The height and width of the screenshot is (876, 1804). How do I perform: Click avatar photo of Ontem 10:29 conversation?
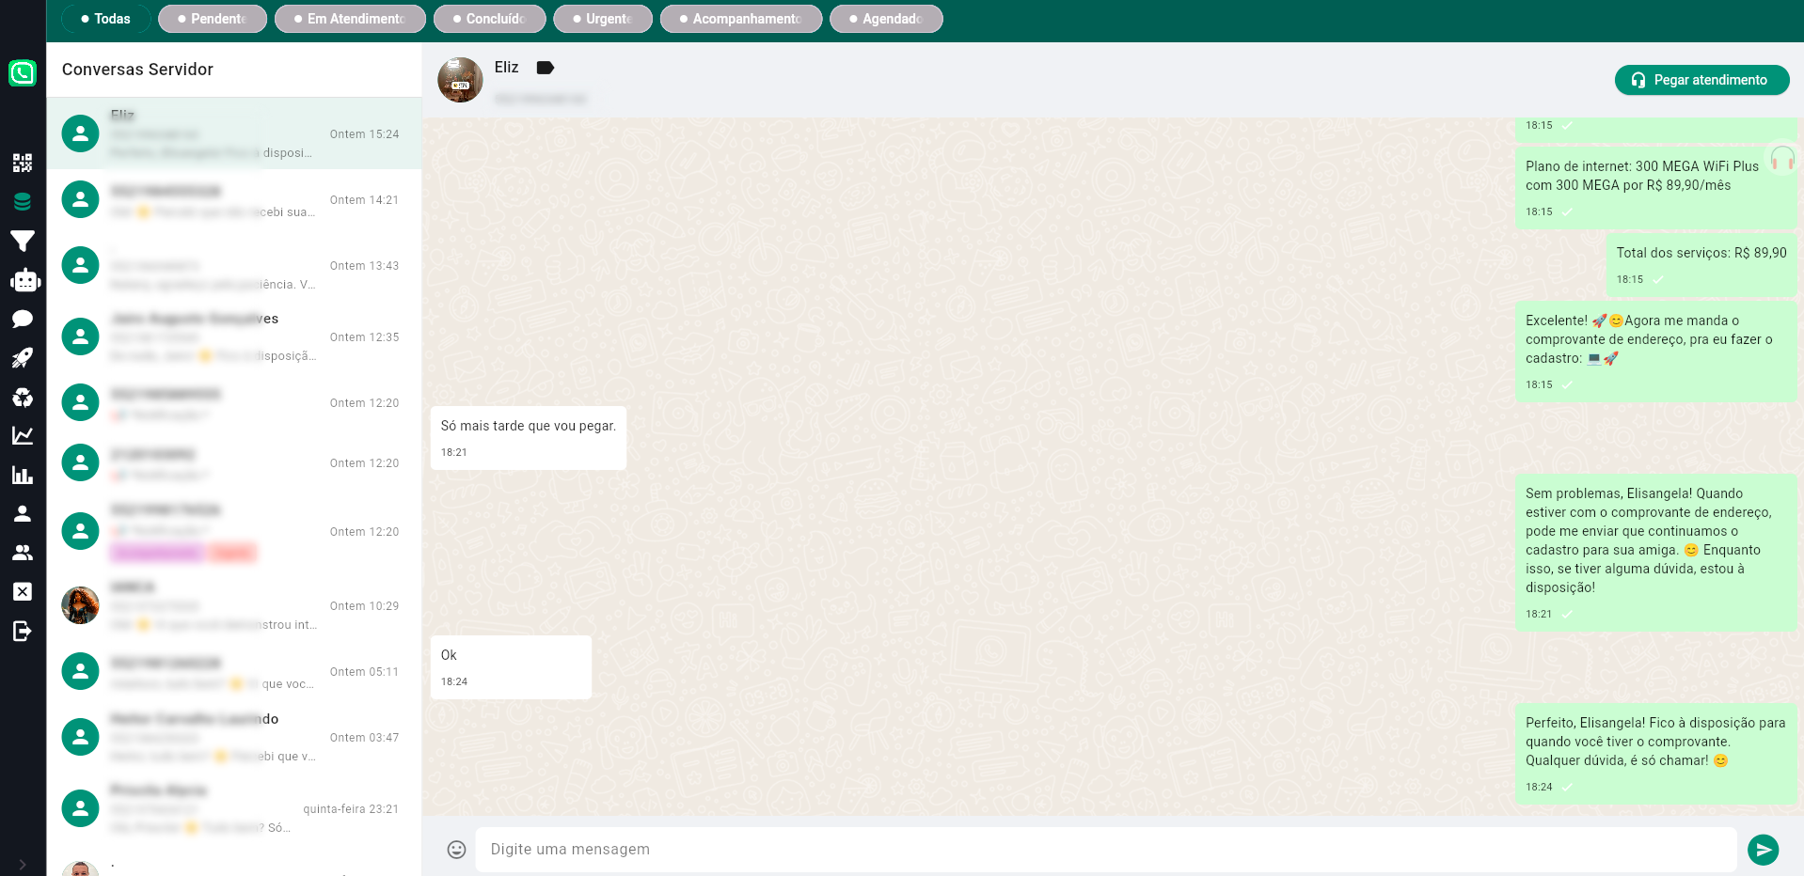point(81,605)
